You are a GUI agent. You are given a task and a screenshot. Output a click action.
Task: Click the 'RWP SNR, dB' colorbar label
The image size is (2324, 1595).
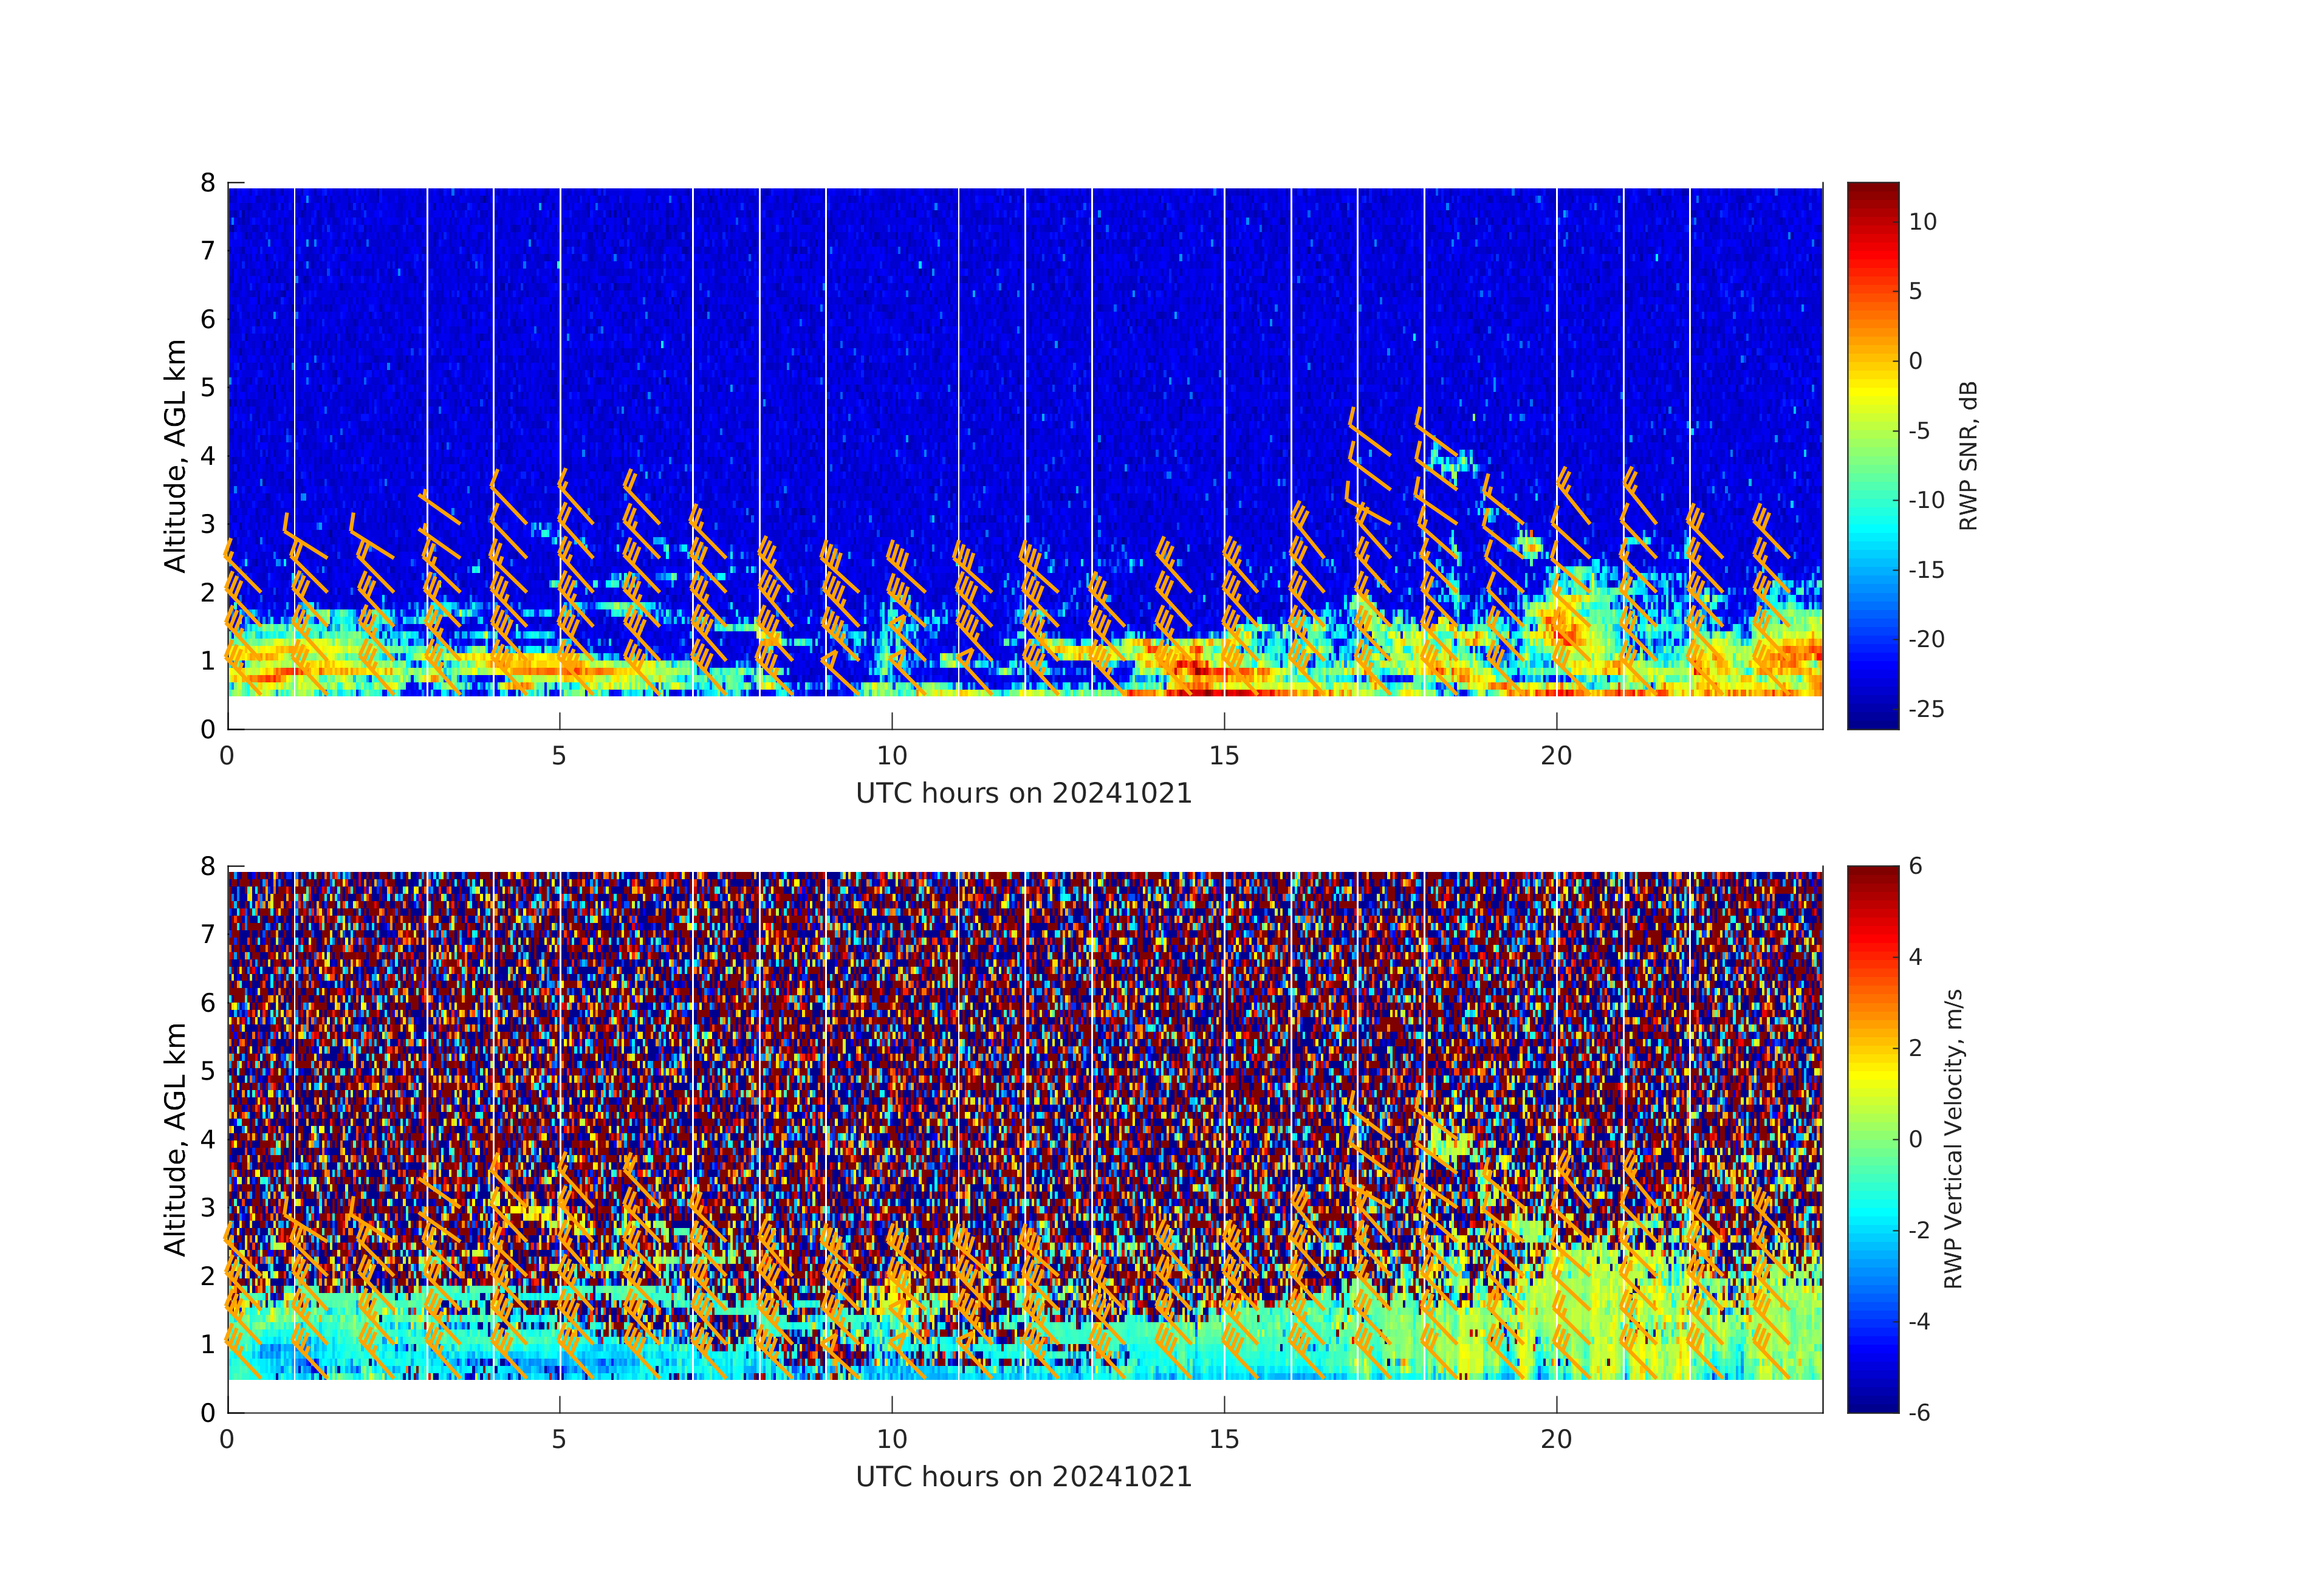(x=1968, y=456)
